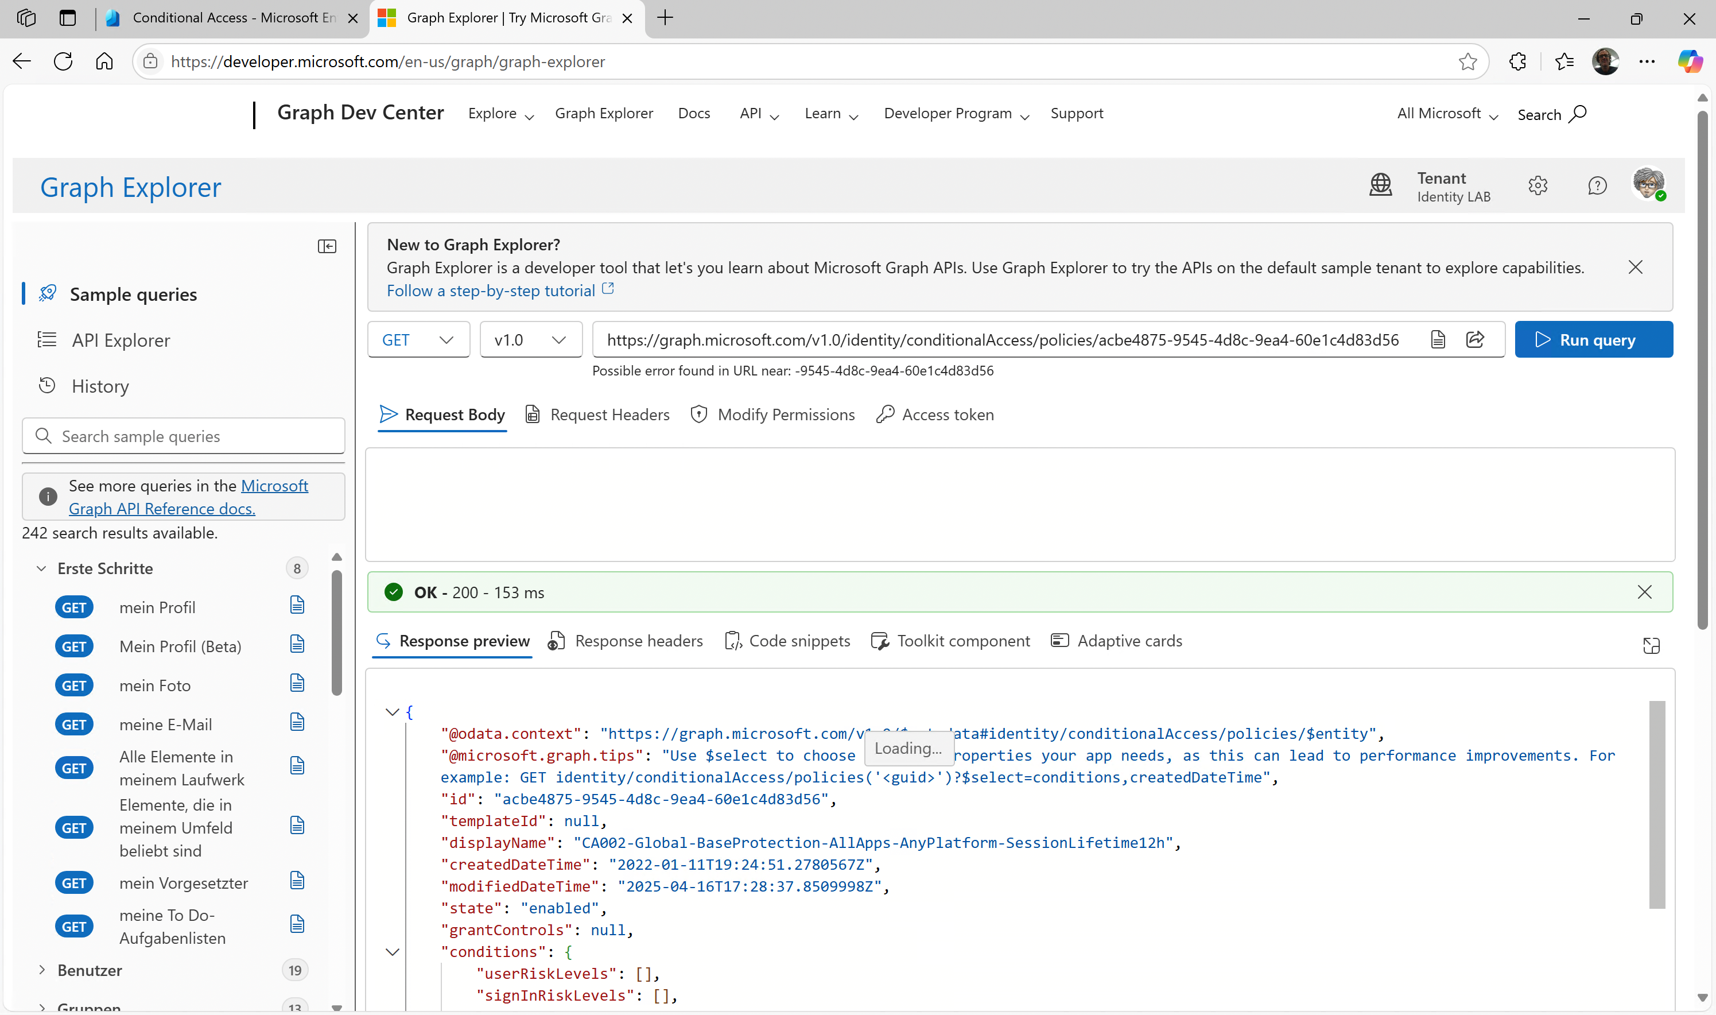Open History in sidebar

point(100,386)
